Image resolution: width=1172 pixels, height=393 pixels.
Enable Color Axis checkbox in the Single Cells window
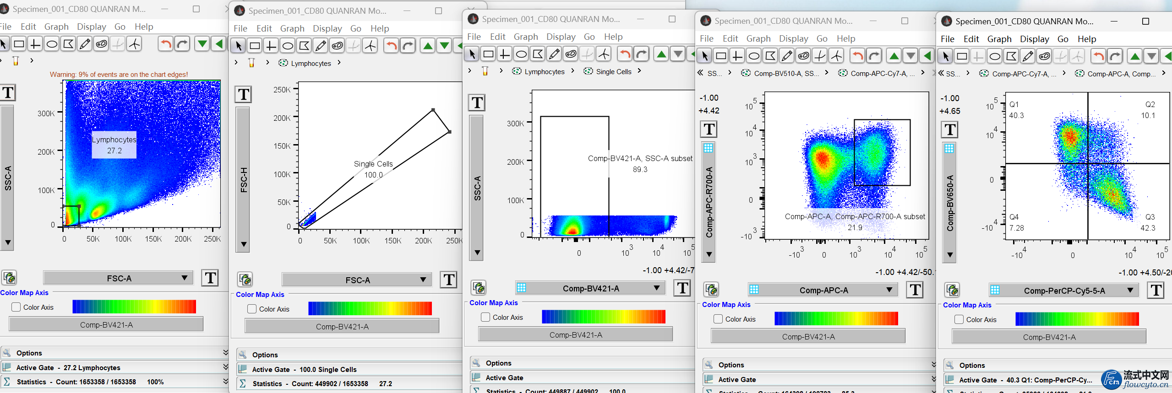pyautogui.click(x=485, y=317)
